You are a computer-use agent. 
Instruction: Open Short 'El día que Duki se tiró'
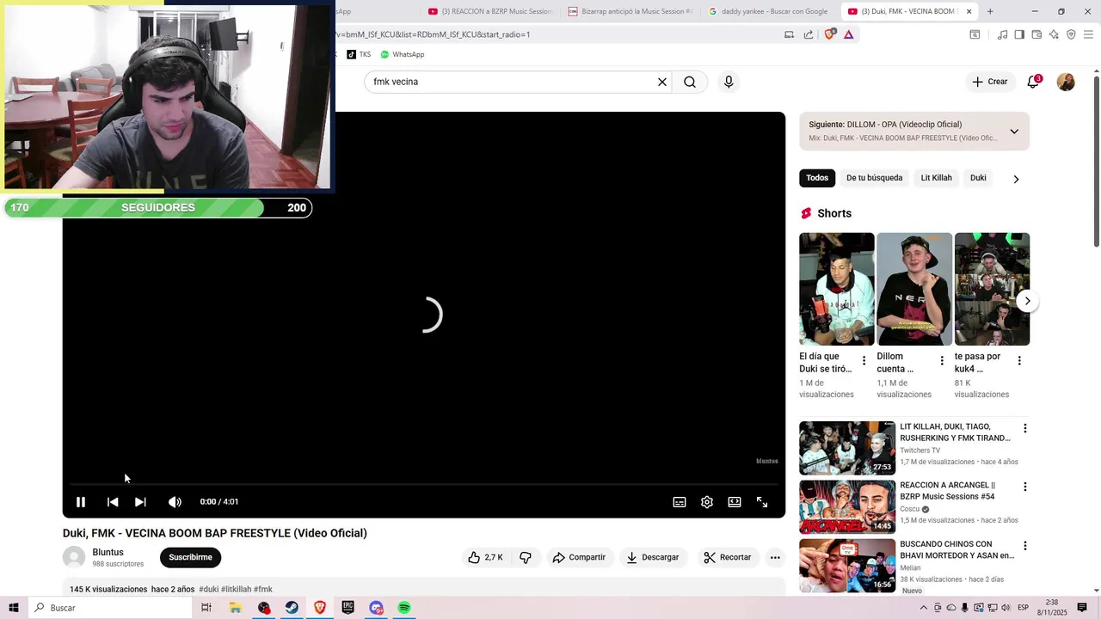(x=837, y=289)
